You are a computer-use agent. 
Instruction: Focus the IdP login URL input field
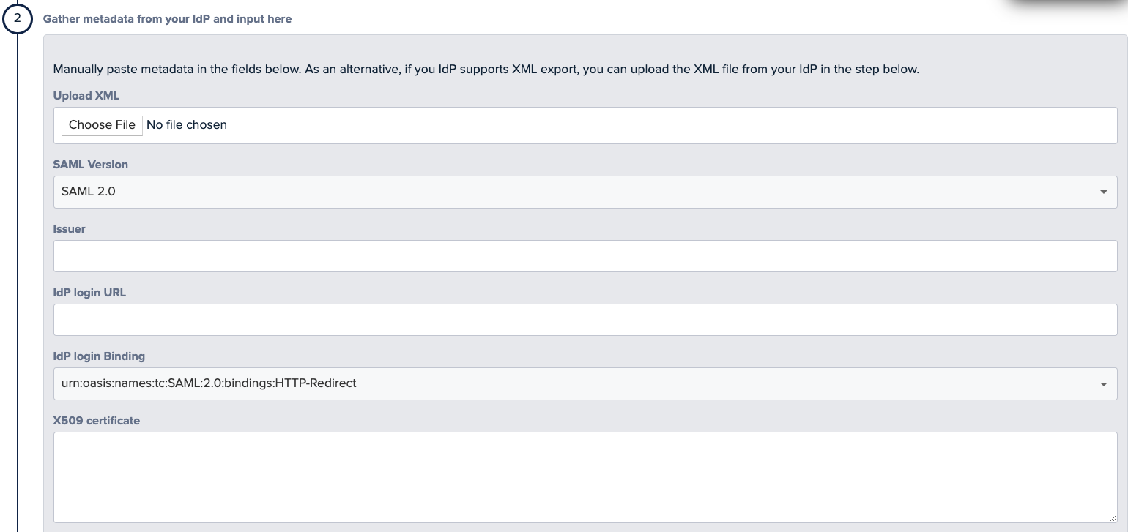(585, 320)
